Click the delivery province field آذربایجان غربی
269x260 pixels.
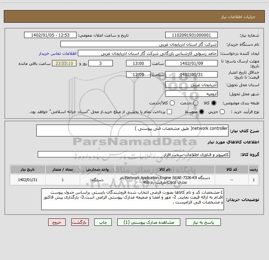191,84
